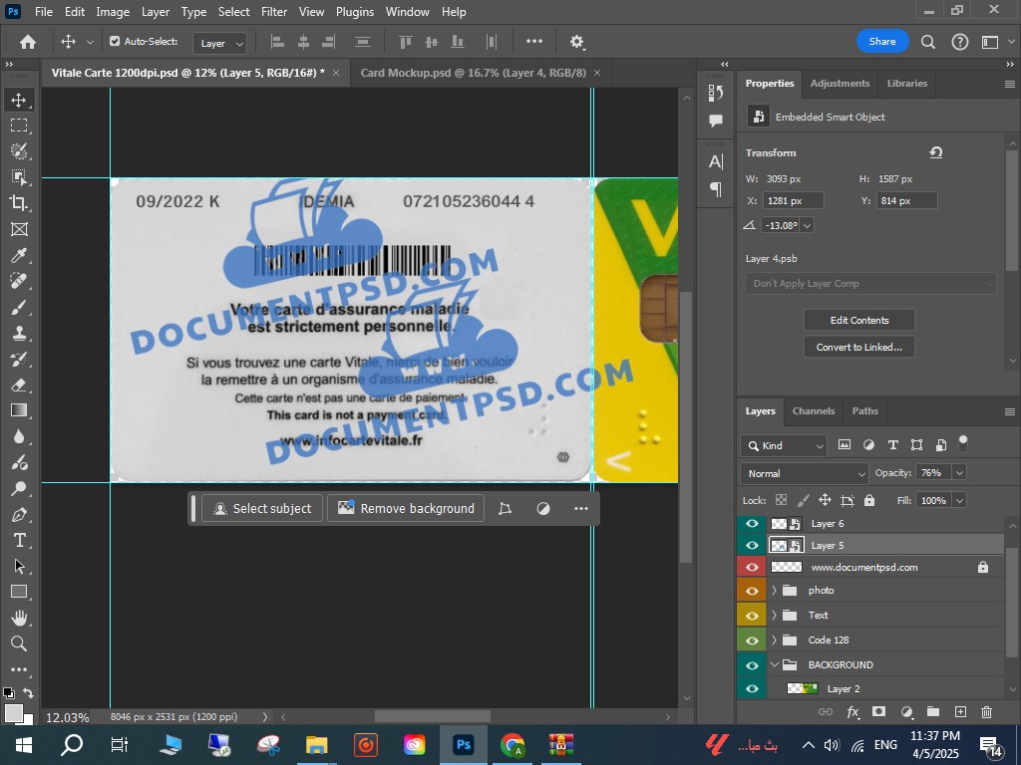
Task: Open the Filter menu
Action: pyautogui.click(x=274, y=12)
